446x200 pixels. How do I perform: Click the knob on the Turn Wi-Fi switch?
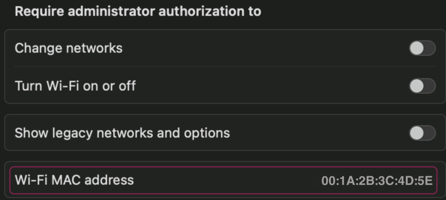click(417, 86)
